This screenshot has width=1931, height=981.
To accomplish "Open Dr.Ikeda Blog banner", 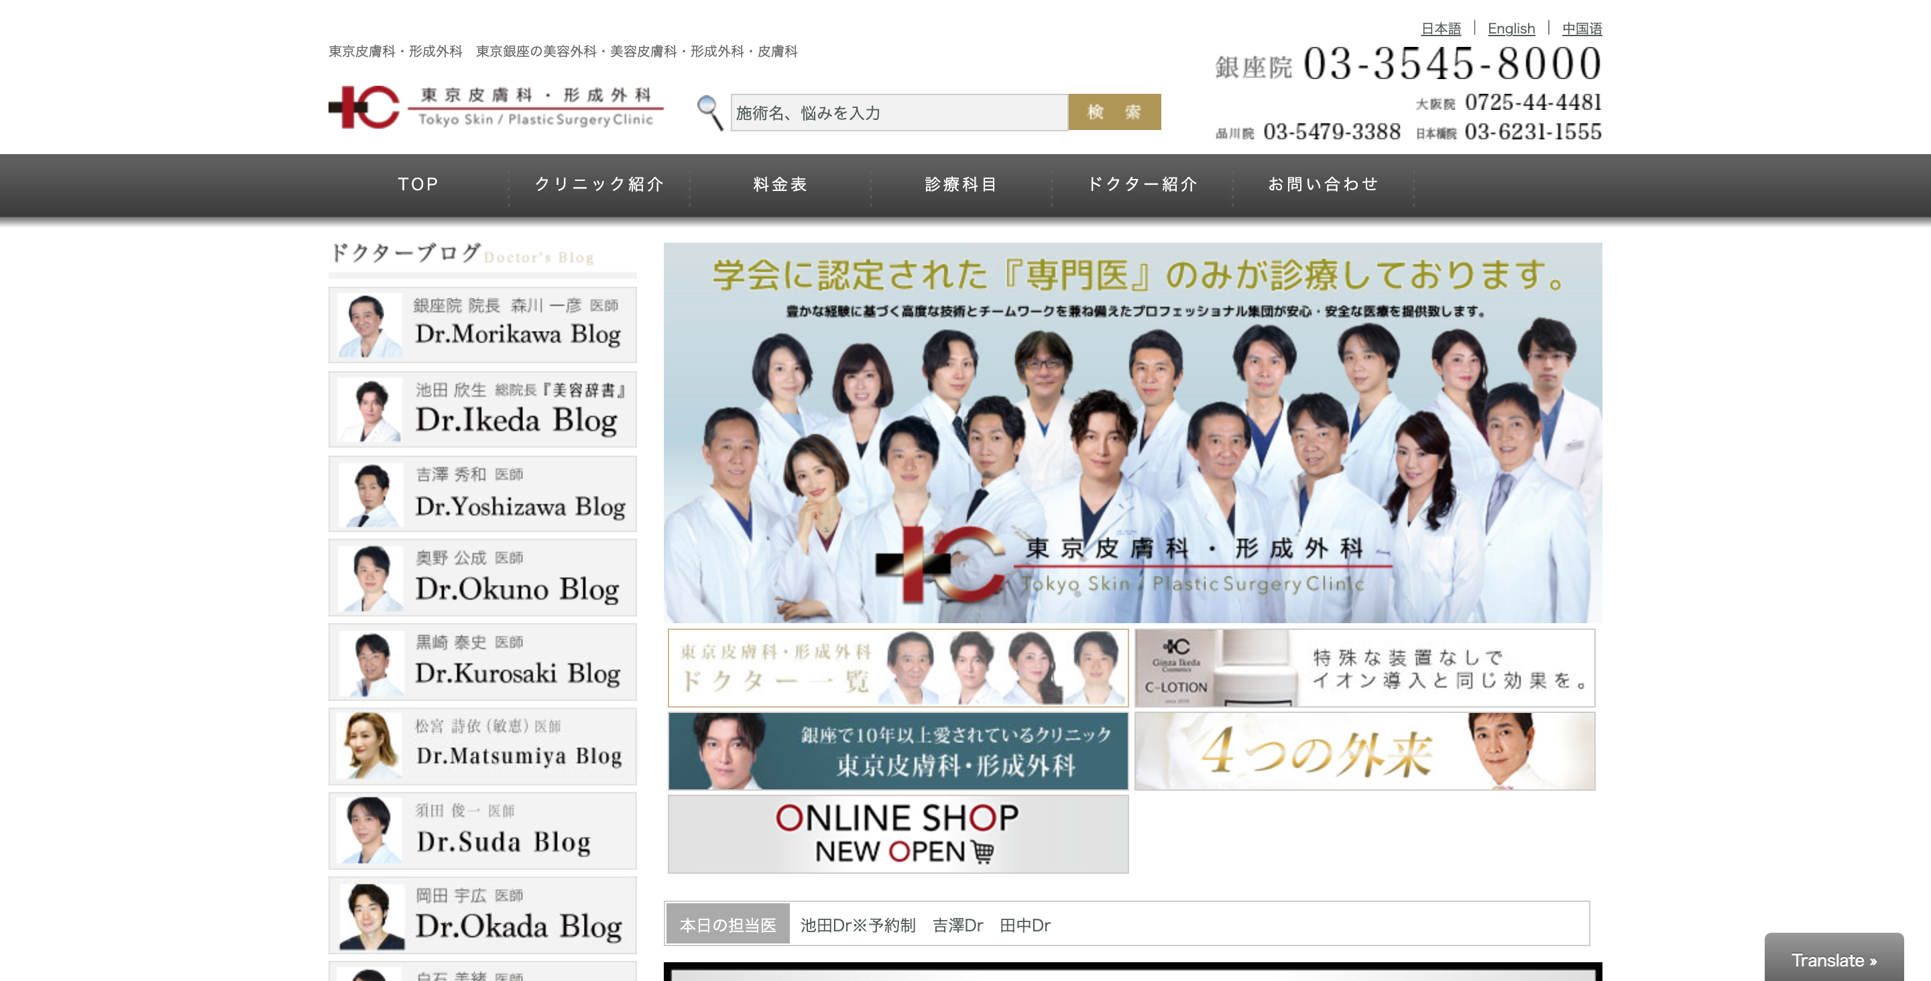I will click(x=483, y=409).
